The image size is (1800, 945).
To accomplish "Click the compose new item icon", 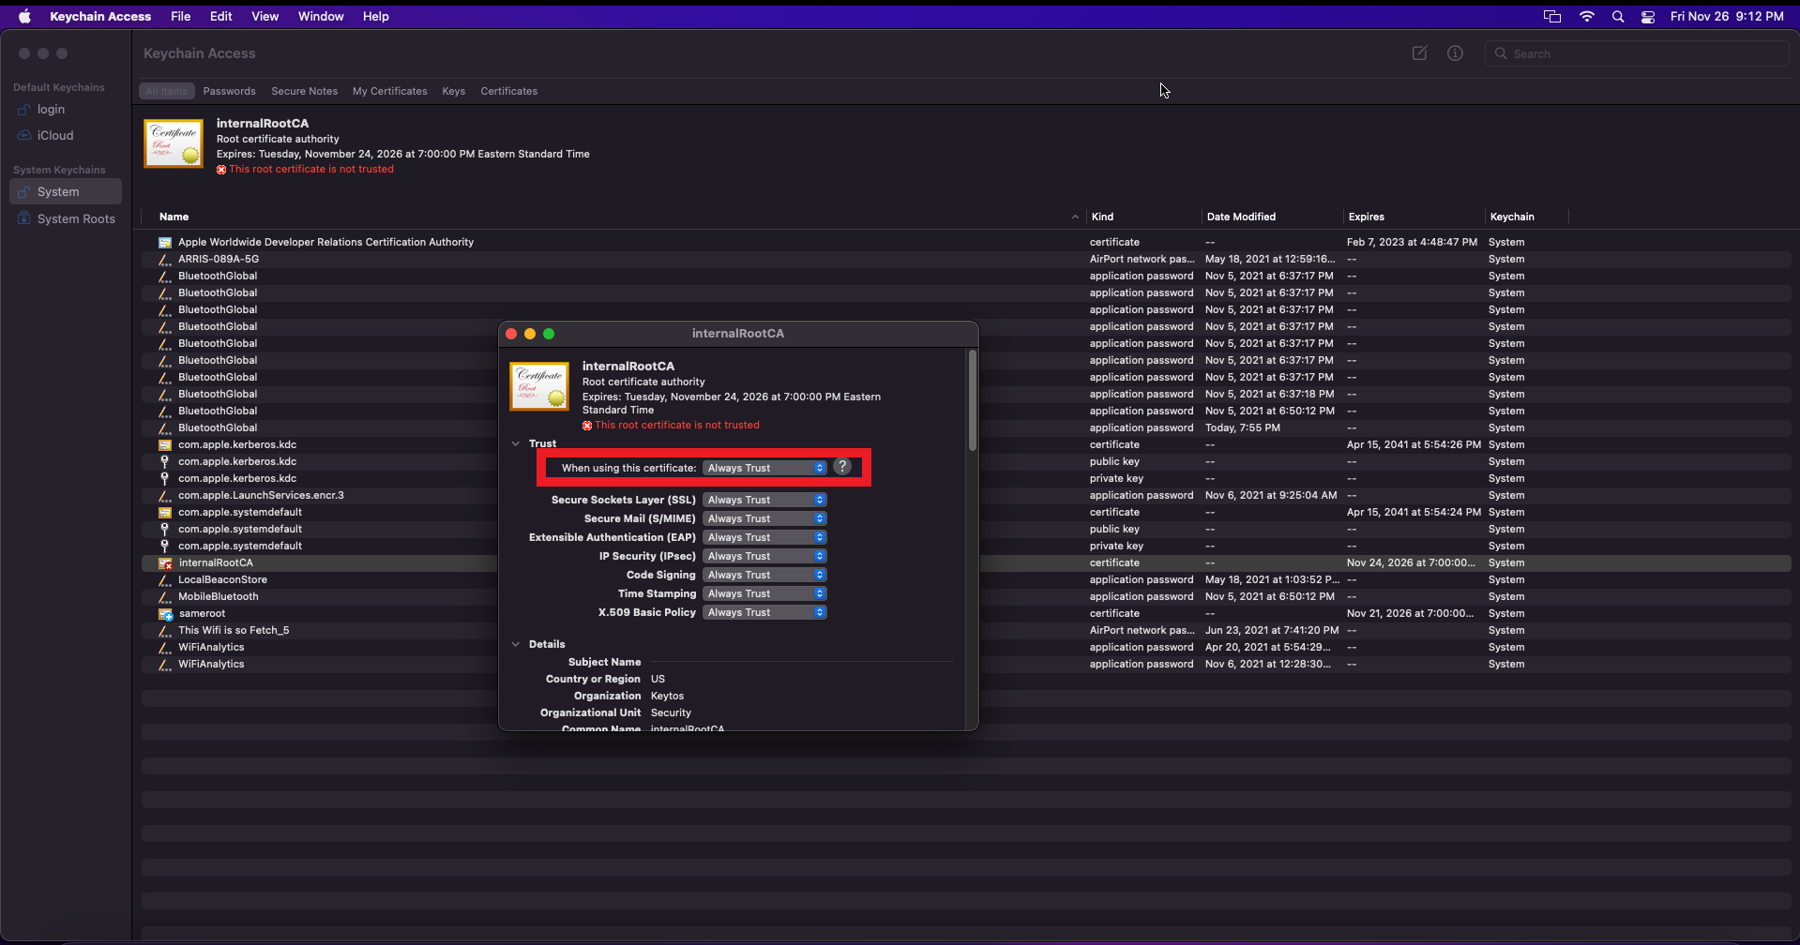I will point(1420,53).
